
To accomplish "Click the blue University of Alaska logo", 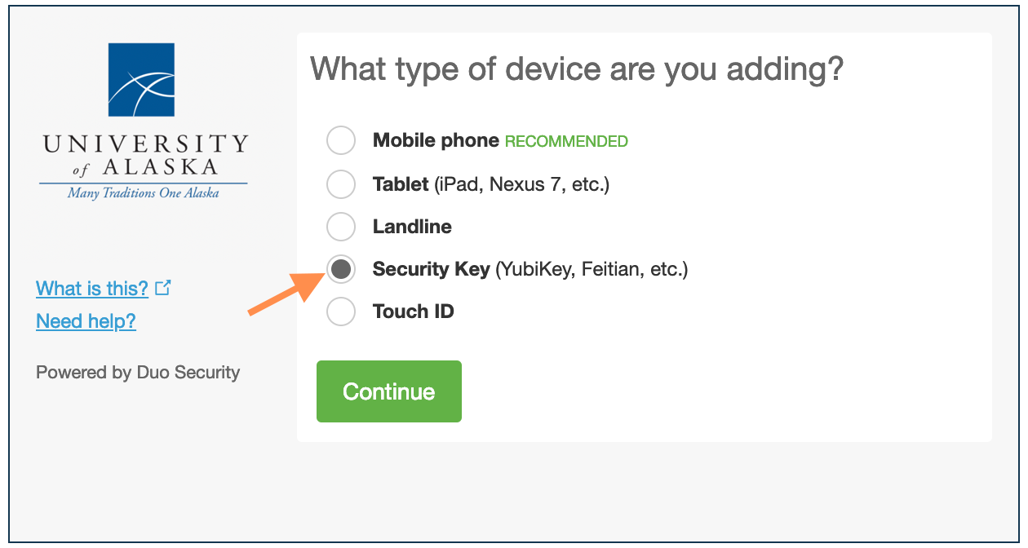I will 142,80.
